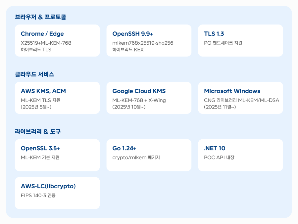Select the 'Go 1.24+' card title
298x224 pixels.
click(x=124, y=148)
